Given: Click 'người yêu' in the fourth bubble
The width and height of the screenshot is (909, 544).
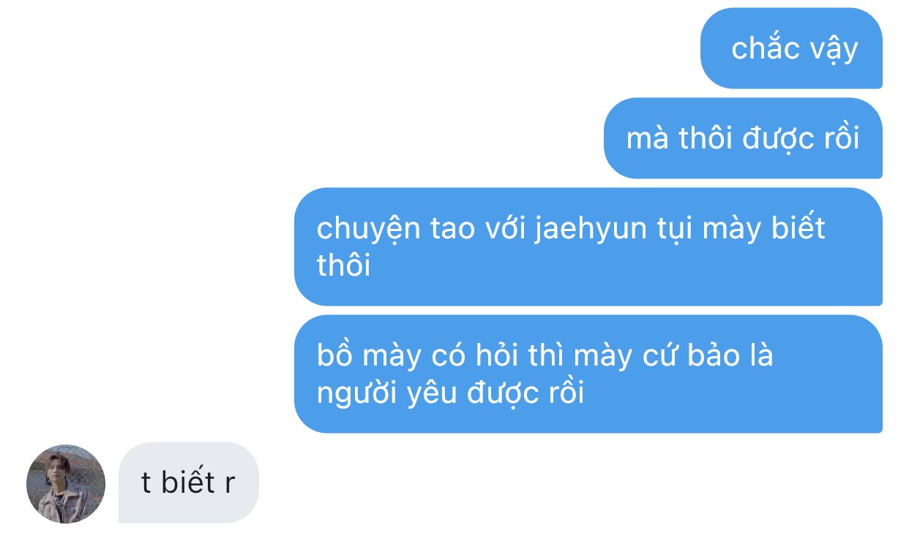Looking at the screenshot, I should click(x=386, y=394).
